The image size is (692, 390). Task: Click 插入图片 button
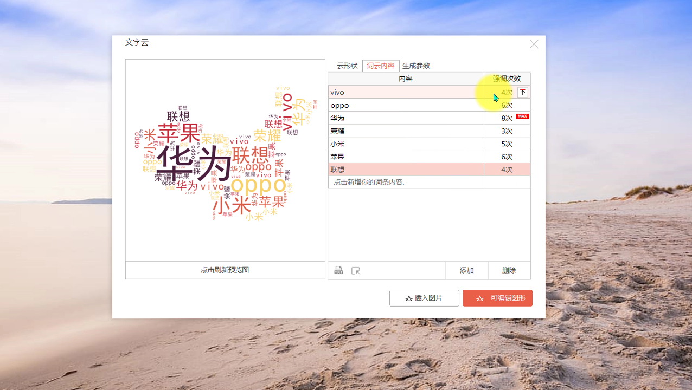(x=424, y=298)
